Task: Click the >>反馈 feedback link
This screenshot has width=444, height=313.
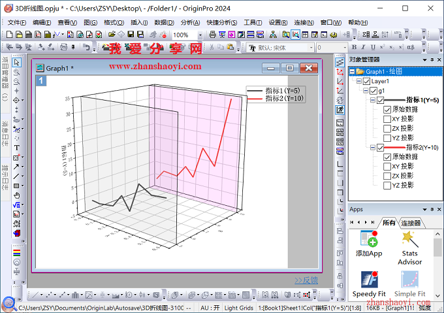Action: [x=306, y=280]
